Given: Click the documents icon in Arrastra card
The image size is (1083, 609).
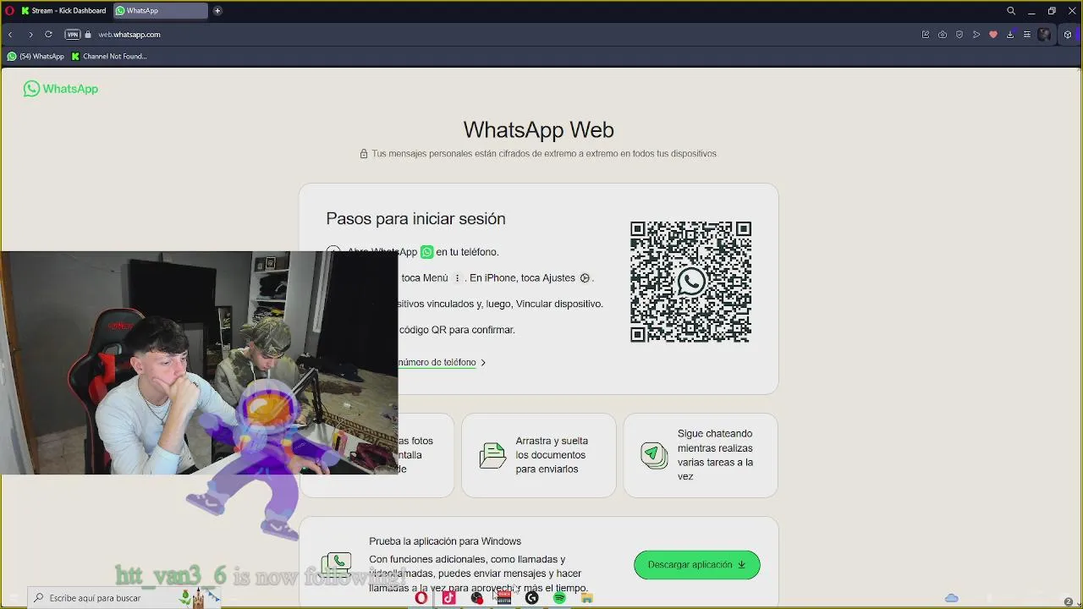Looking at the screenshot, I should [x=492, y=455].
